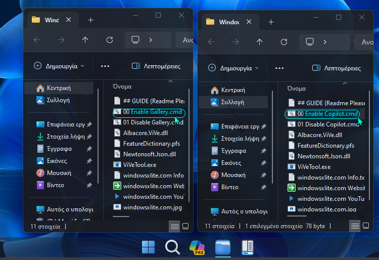Viewport: 379px width, 260px height.
Task: Switch left window to large icons view
Action: pyautogui.click(x=185, y=227)
